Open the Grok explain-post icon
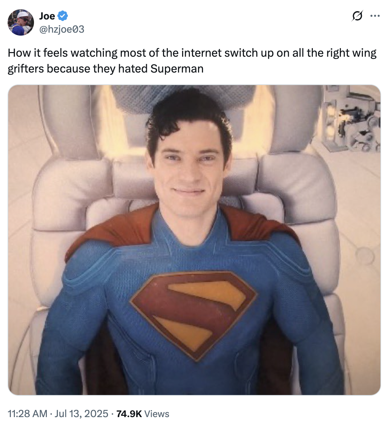This screenshot has height=426, width=390. 357,16
